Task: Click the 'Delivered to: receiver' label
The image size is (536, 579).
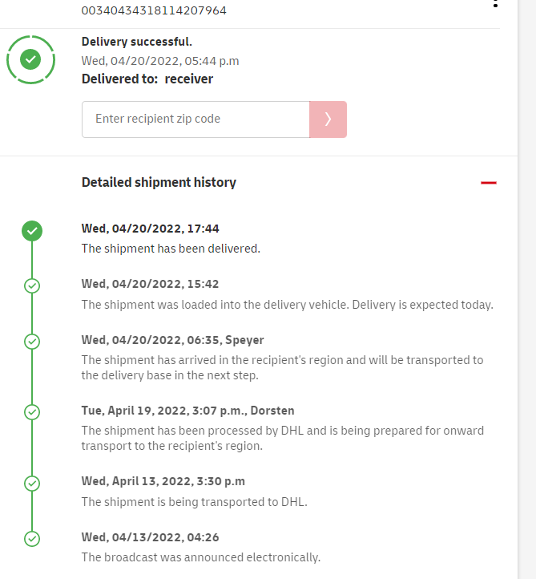Action: pyautogui.click(x=147, y=79)
